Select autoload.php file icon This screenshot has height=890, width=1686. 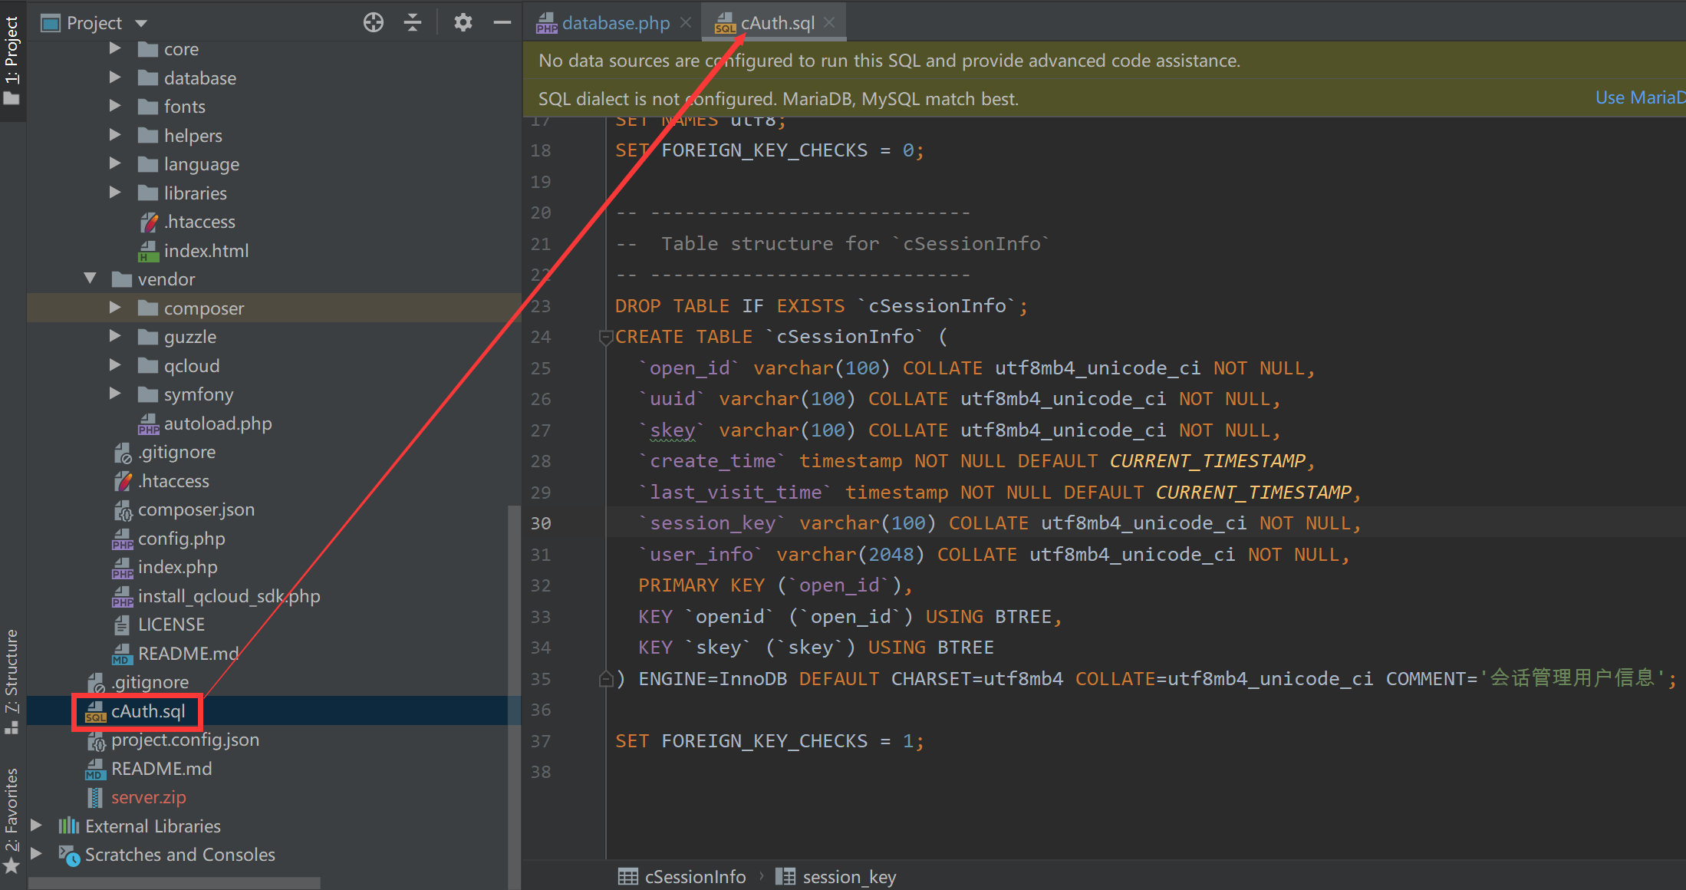(148, 424)
